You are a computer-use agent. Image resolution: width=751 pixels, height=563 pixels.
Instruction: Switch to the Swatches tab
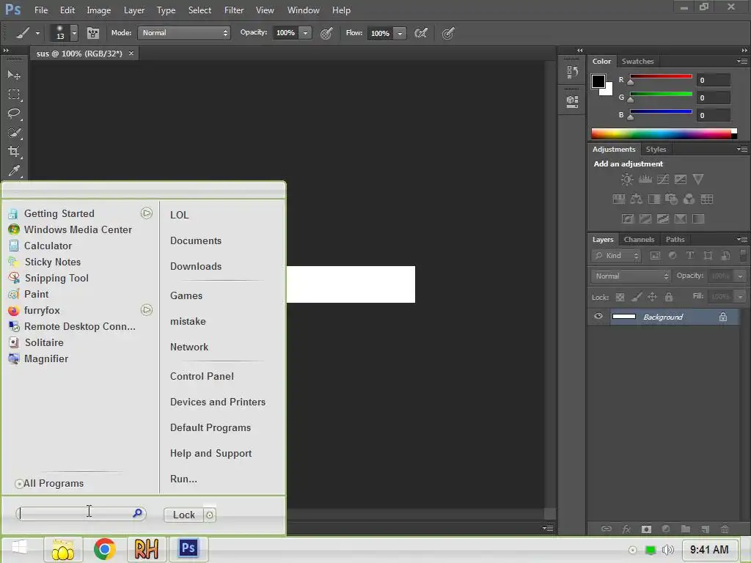[x=637, y=62]
